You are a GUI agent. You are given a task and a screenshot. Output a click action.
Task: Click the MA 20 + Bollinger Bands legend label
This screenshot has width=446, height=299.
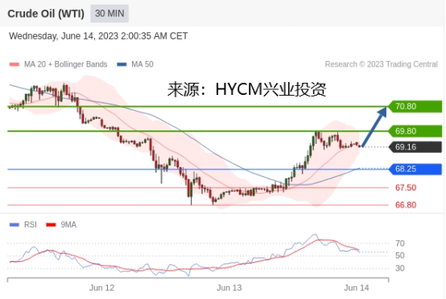[x=66, y=64]
